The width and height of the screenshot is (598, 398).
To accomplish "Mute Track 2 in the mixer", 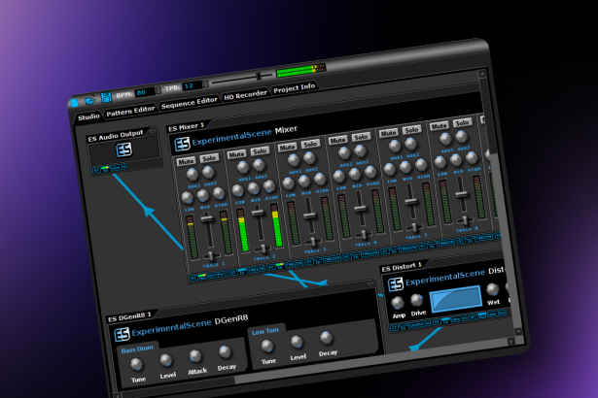I will pyautogui.click(x=236, y=154).
